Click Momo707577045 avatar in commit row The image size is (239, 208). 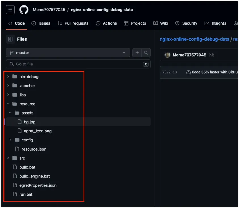coord(168,55)
